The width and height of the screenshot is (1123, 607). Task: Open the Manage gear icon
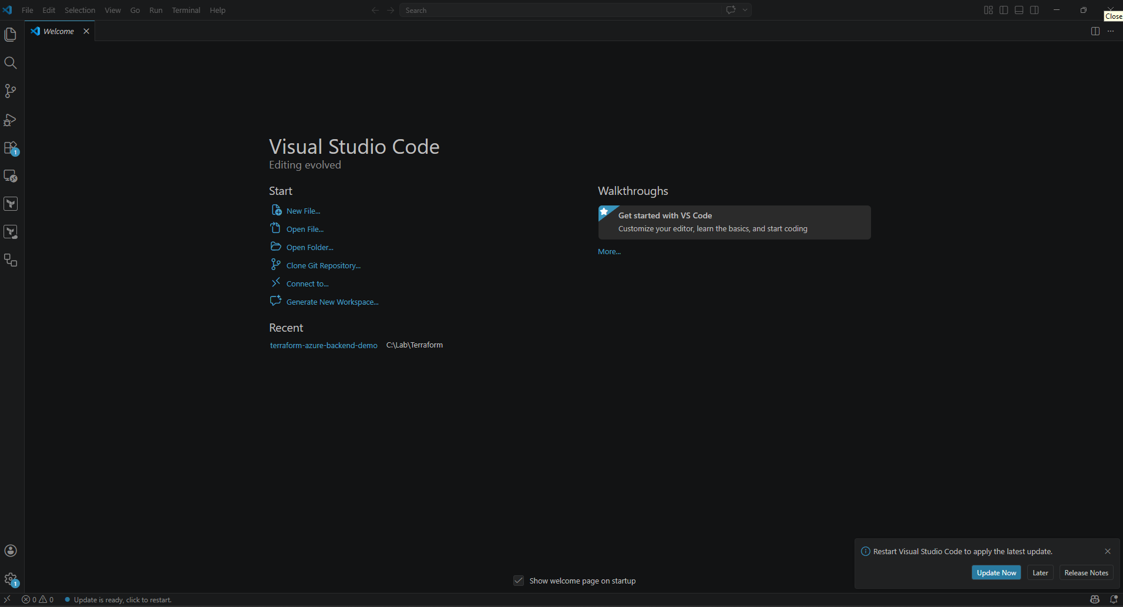pos(11,579)
